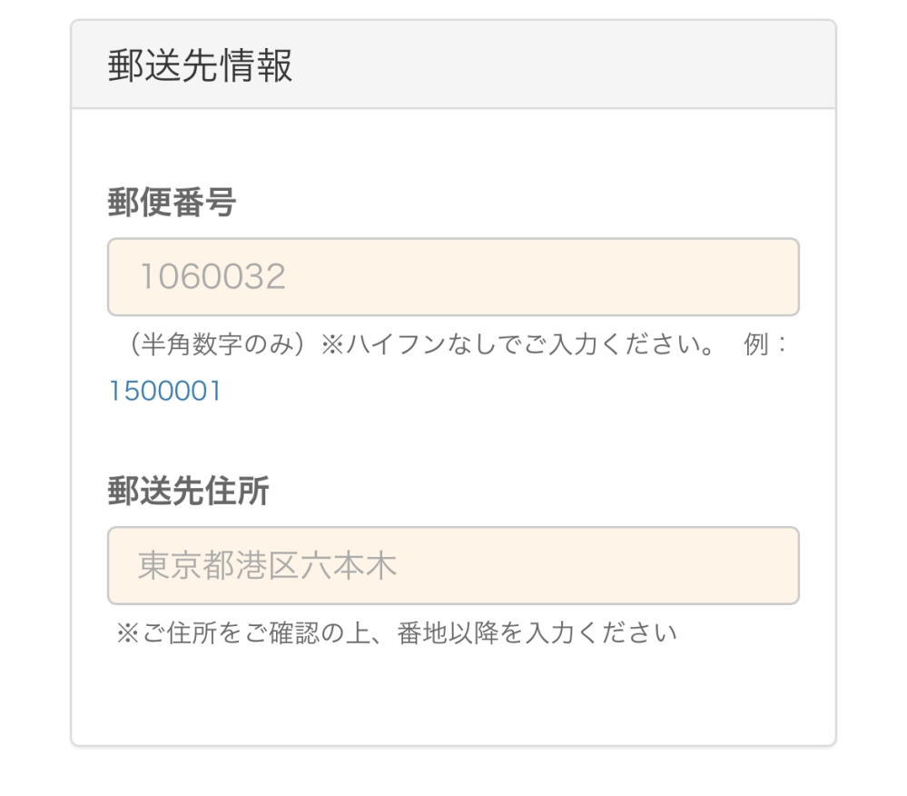
Task: Click the 郵便番号 field label
Action: (x=172, y=203)
